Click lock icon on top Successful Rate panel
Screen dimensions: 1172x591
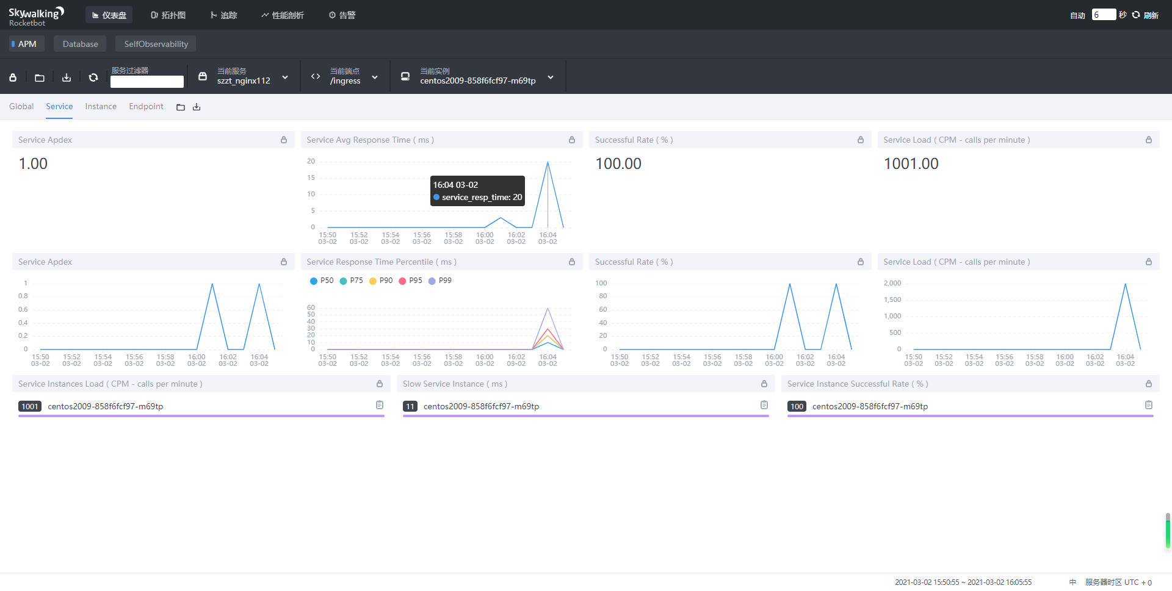coord(861,140)
